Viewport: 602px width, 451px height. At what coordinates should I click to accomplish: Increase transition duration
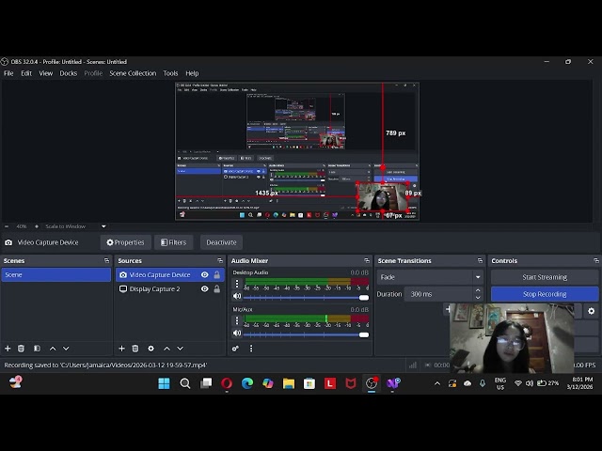tap(478, 290)
